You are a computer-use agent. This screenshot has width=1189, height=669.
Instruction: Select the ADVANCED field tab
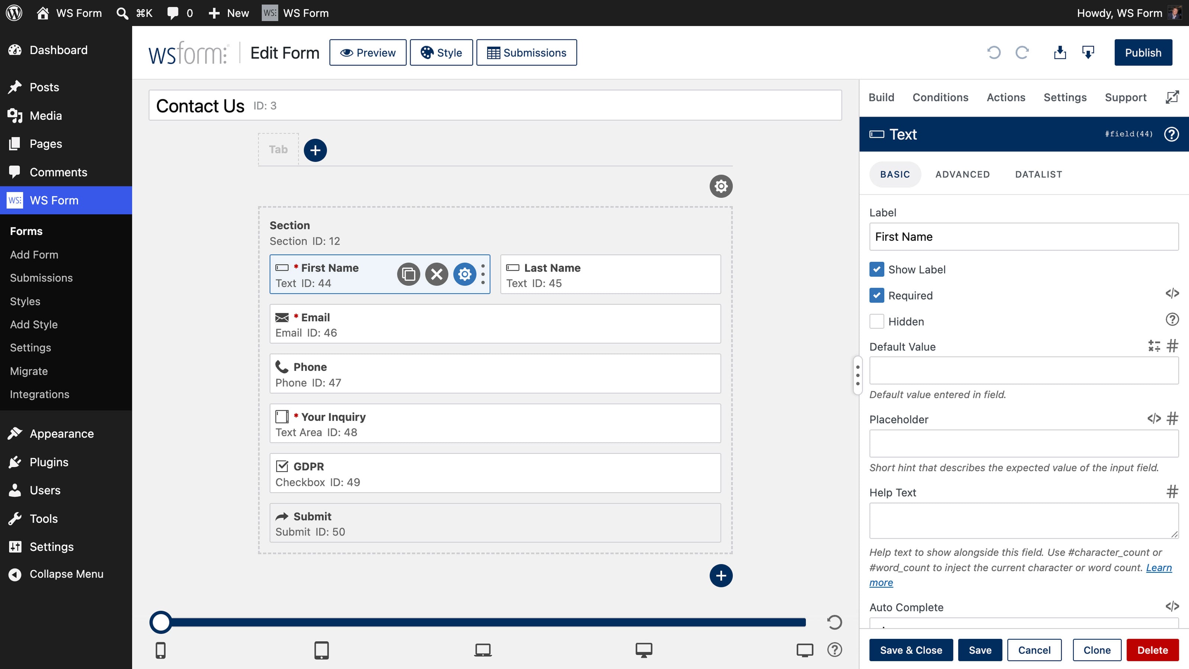tap(962, 174)
